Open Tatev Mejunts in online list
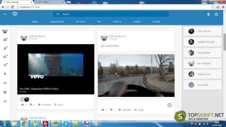 [202, 31]
